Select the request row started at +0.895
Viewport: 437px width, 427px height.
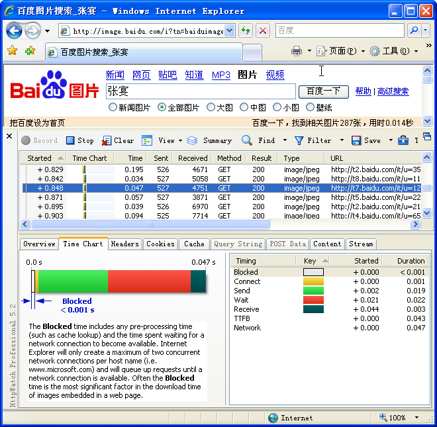click(222, 207)
